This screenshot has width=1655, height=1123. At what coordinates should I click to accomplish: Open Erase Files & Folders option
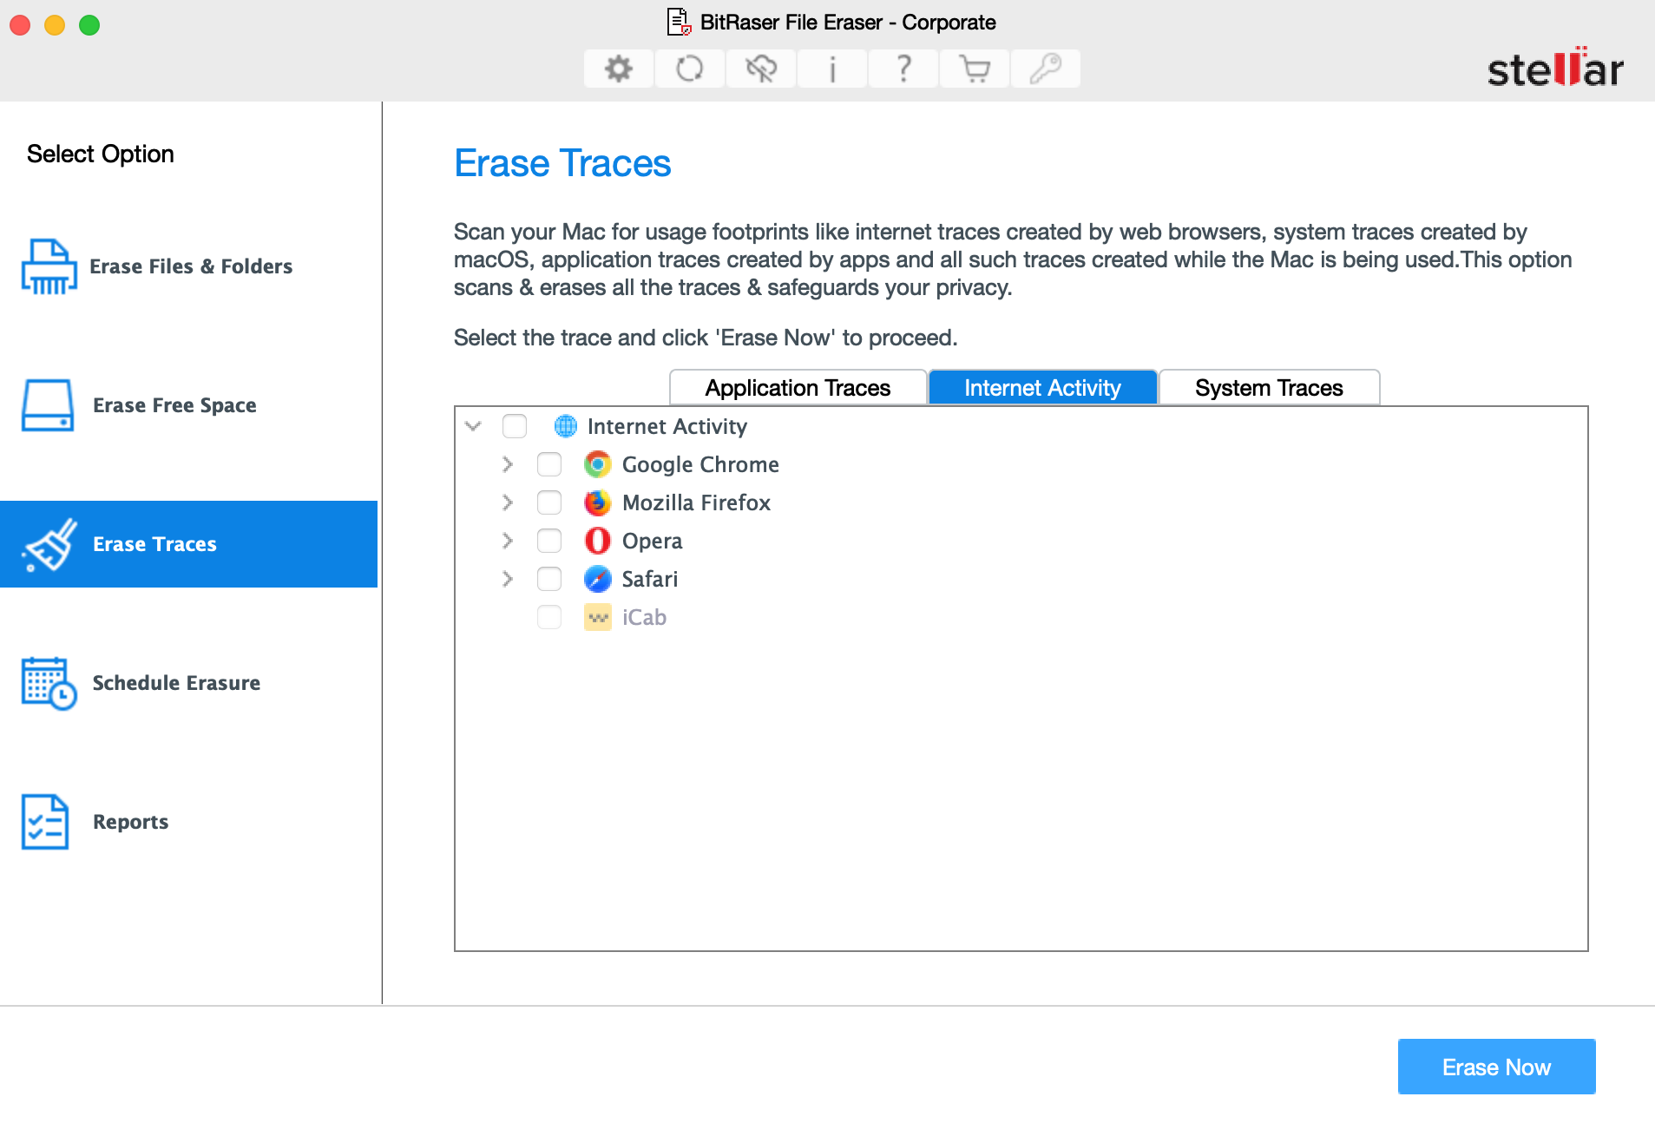tap(189, 266)
